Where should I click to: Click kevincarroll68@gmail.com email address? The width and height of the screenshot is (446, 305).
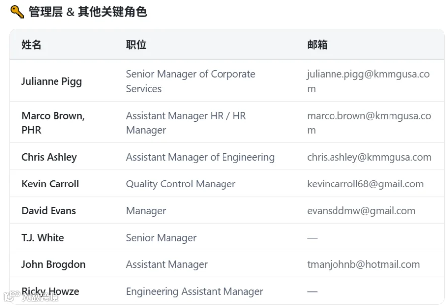click(365, 183)
